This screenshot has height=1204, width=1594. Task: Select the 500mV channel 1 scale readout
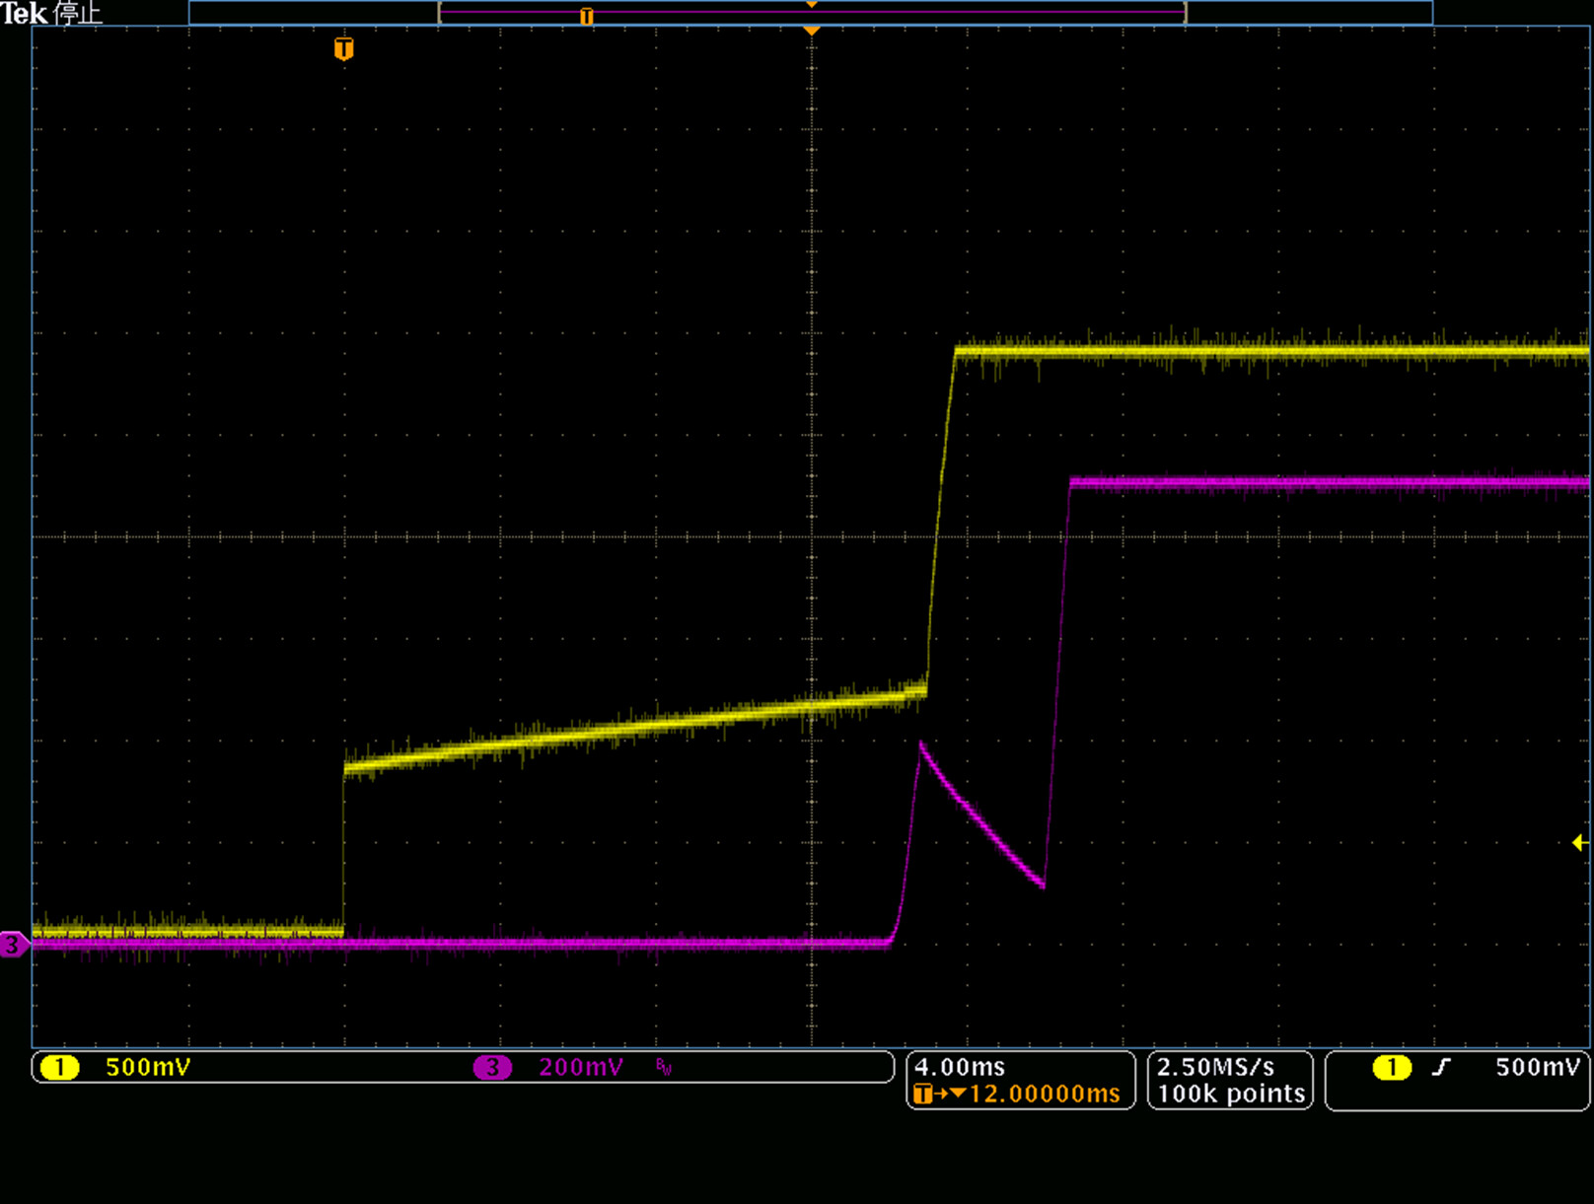point(148,1068)
